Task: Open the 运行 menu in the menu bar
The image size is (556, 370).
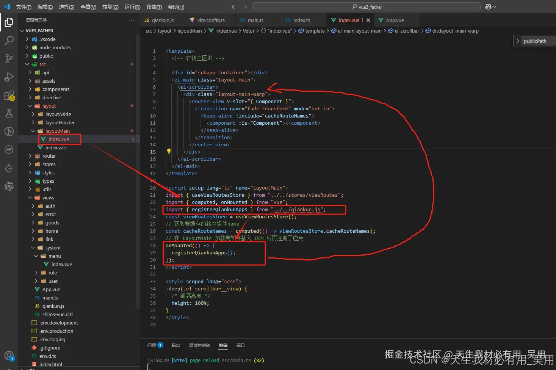Action: (x=132, y=6)
